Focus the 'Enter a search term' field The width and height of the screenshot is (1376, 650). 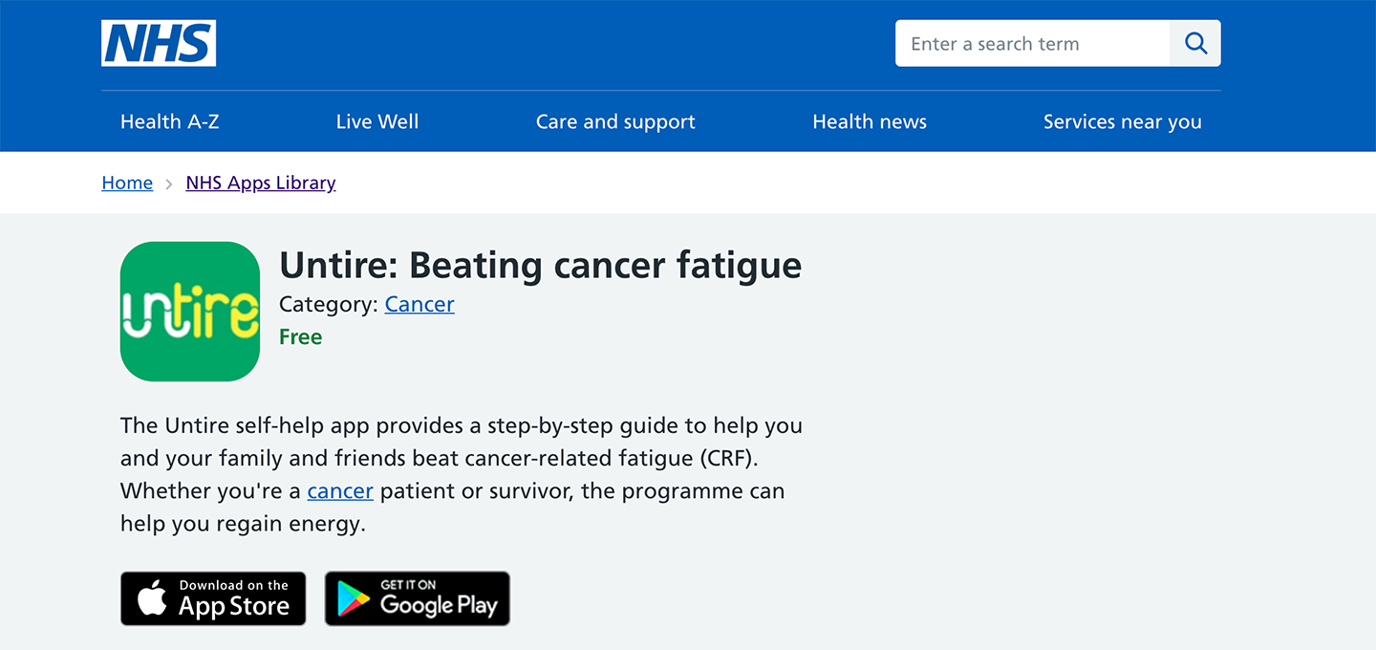[x=1032, y=43]
